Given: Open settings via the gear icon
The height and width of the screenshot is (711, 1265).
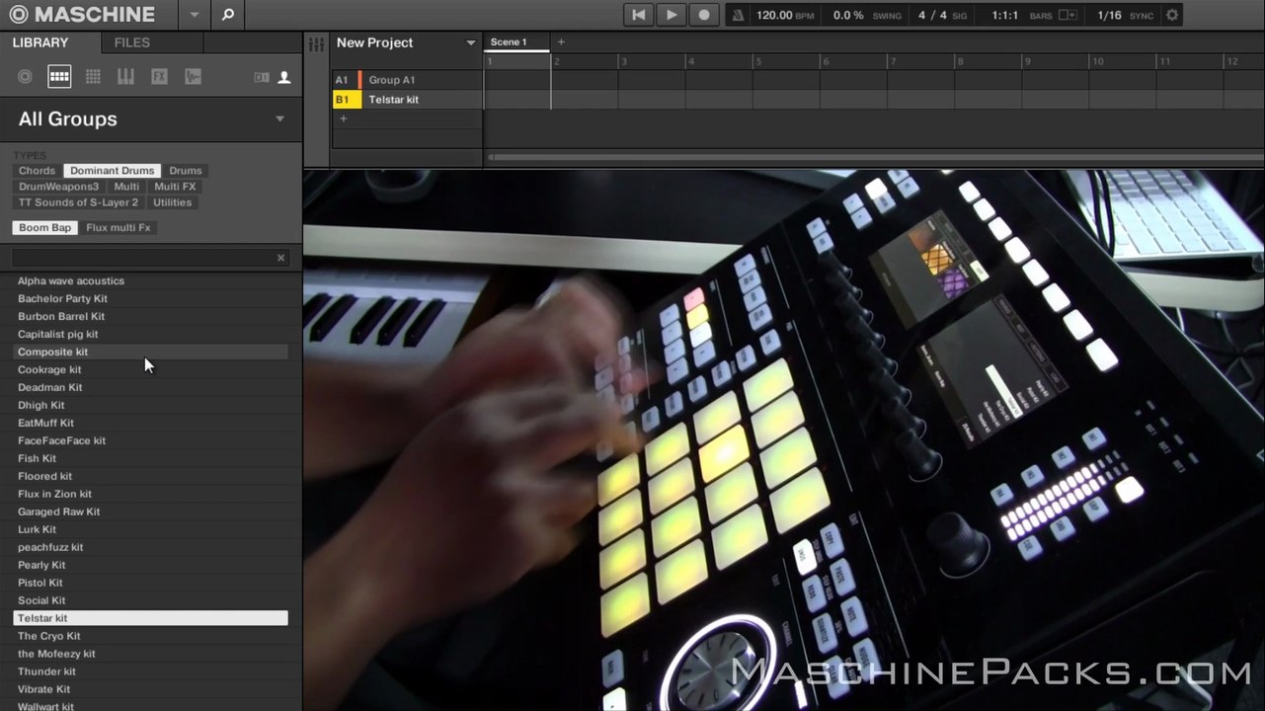Looking at the screenshot, I should pyautogui.click(x=1172, y=16).
